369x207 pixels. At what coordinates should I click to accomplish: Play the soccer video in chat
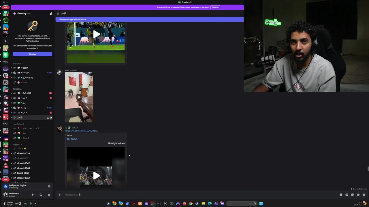[96, 34]
